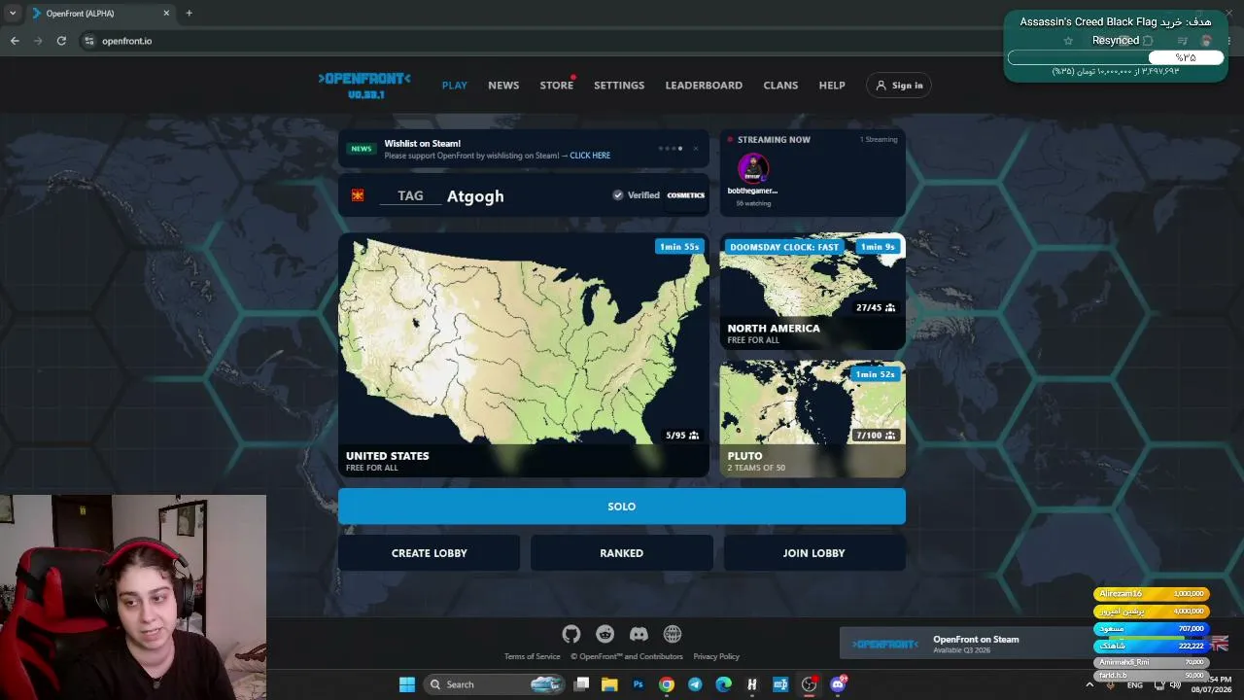Image resolution: width=1244 pixels, height=700 pixels.
Task: Open bobthegamer streamer avatar
Action: click(753, 168)
